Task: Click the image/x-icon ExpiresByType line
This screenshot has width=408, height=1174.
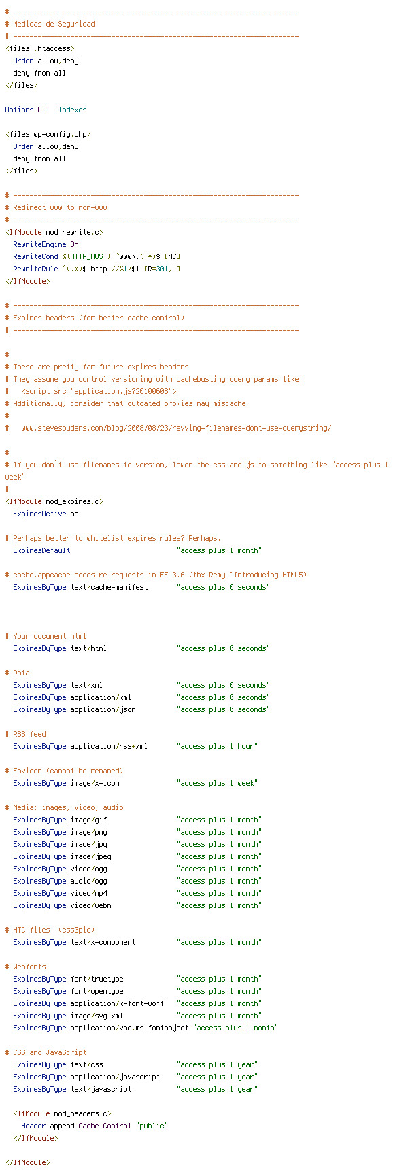Action: 135,783
